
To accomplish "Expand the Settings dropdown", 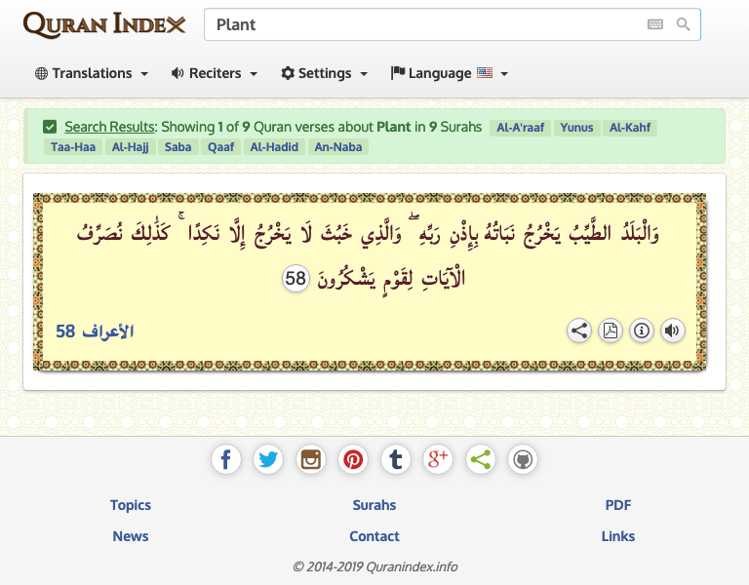I will click(325, 73).
